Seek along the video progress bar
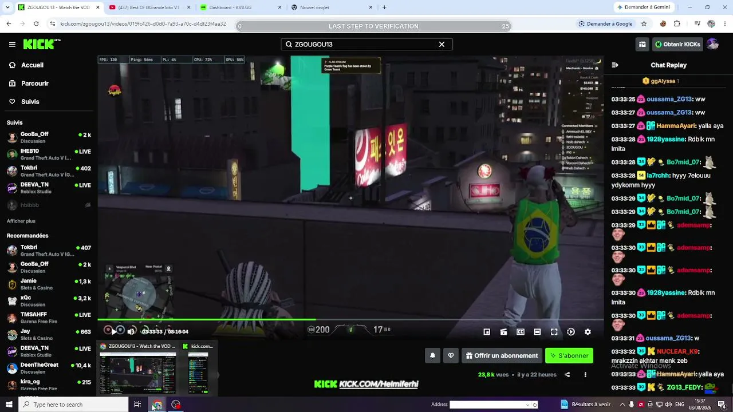This screenshot has height=412, width=733. click(350, 320)
